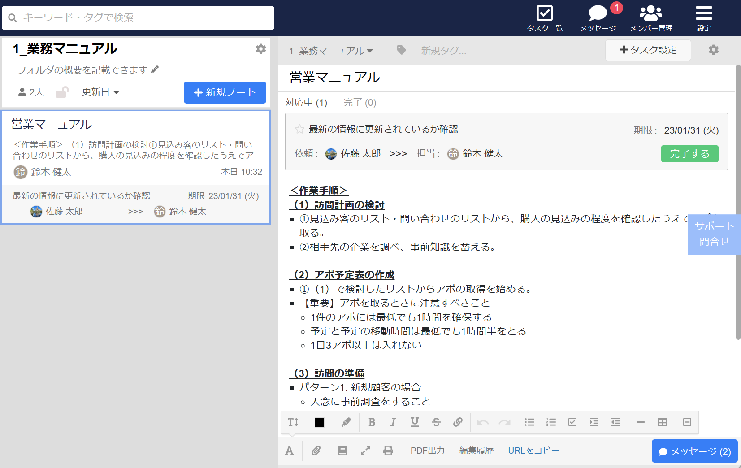The image size is (741, 468).
Task: Open the タスク一覧 panel
Action: point(545,18)
